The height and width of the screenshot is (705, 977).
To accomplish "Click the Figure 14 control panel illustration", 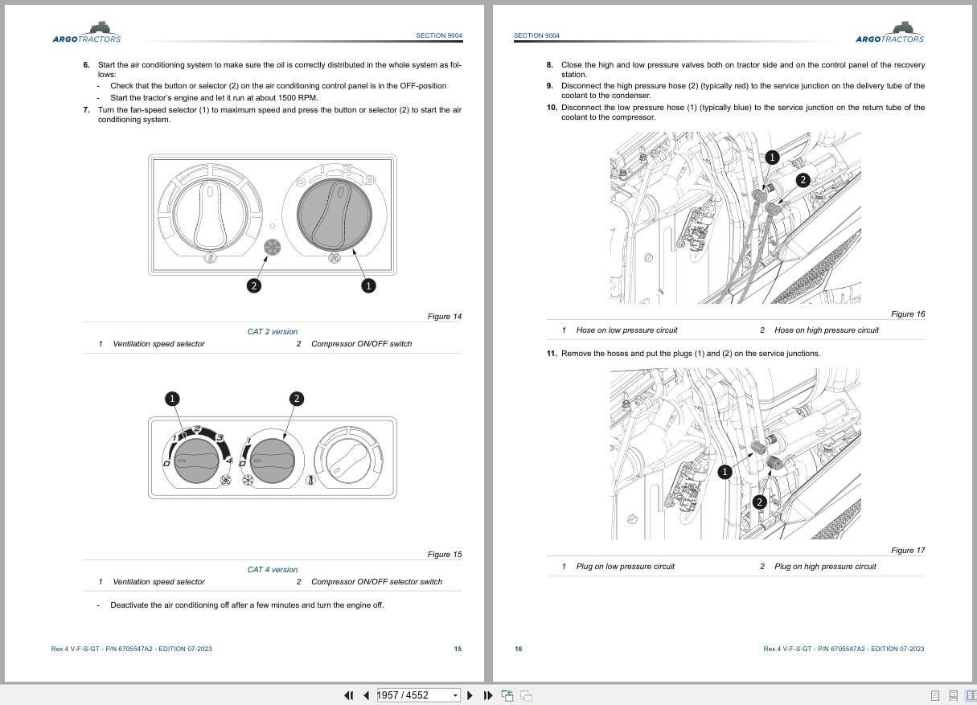I will [x=273, y=215].
